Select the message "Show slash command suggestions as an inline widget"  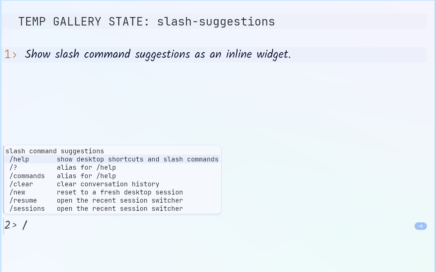click(158, 54)
